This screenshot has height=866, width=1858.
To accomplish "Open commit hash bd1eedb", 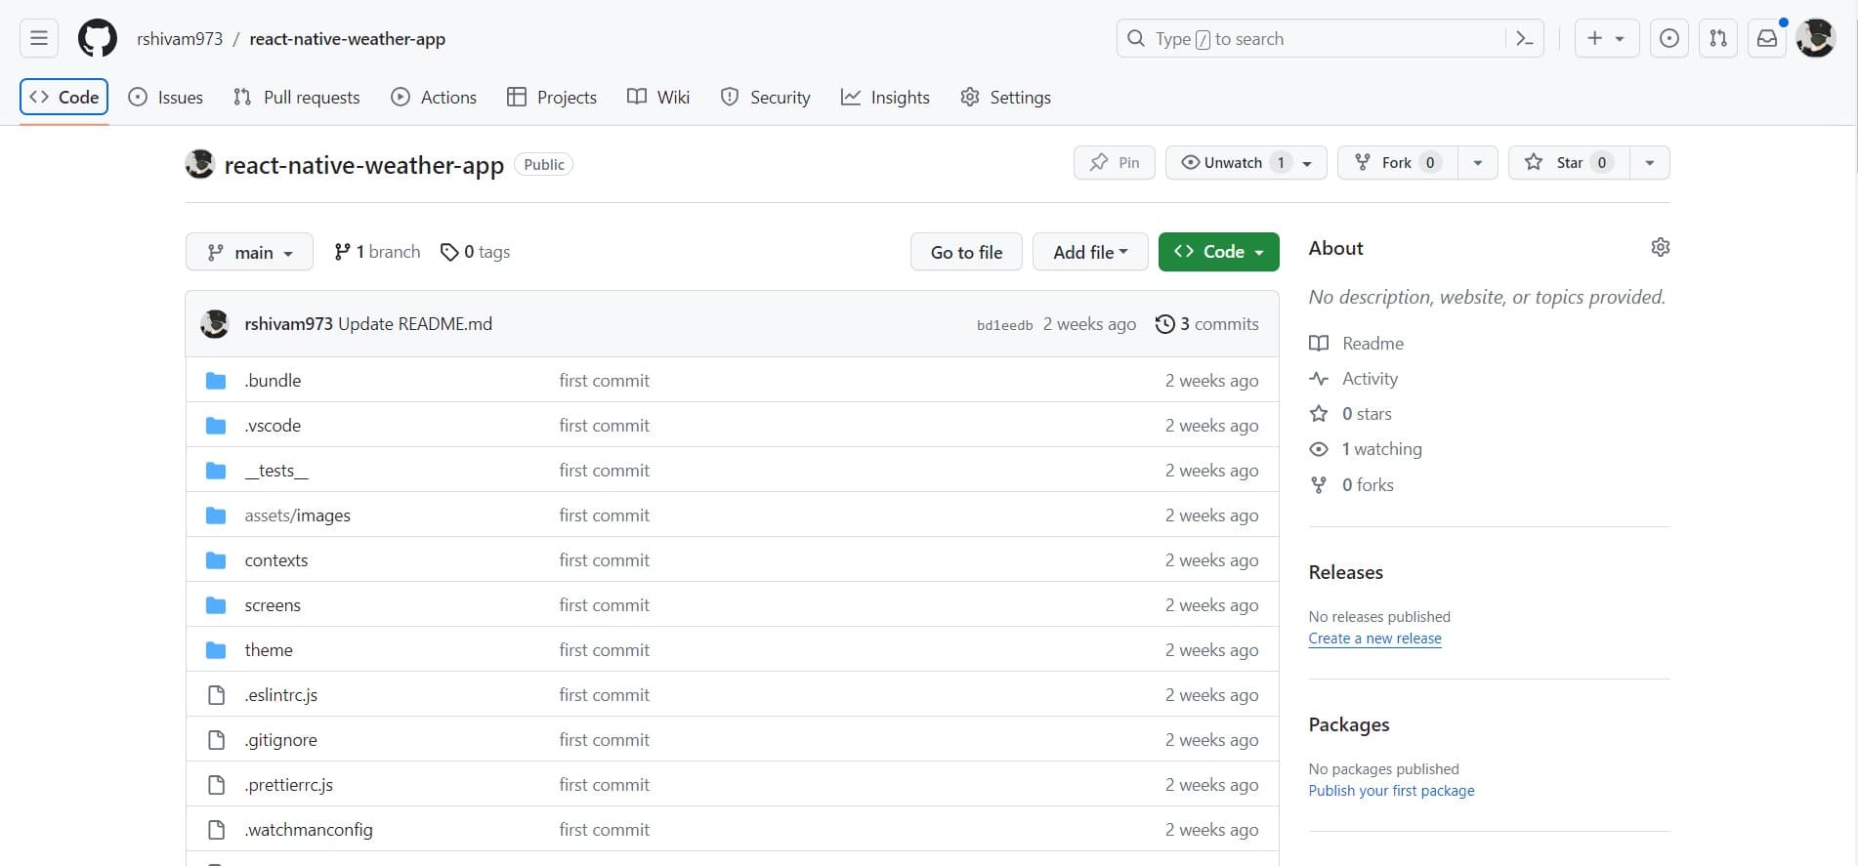I will pyautogui.click(x=1004, y=325).
